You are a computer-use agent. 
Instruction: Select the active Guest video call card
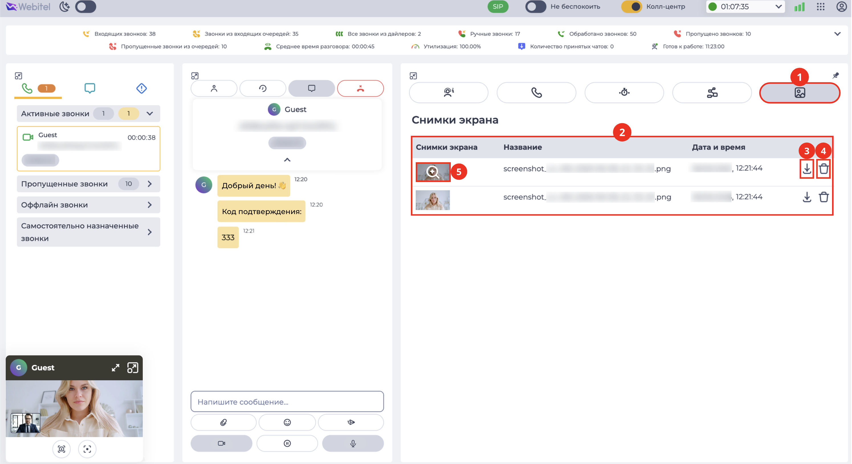pyautogui.click(x=88, y=149)
